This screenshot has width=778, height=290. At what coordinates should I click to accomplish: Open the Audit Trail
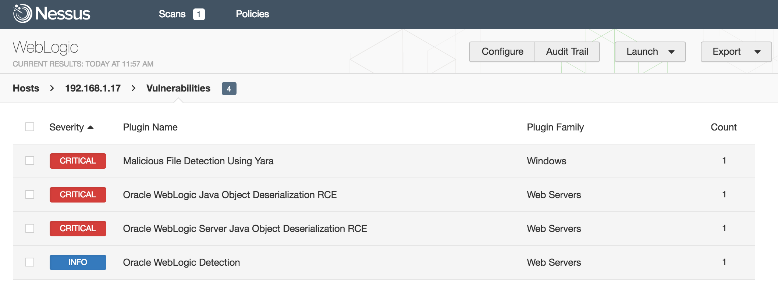[567, 52]
